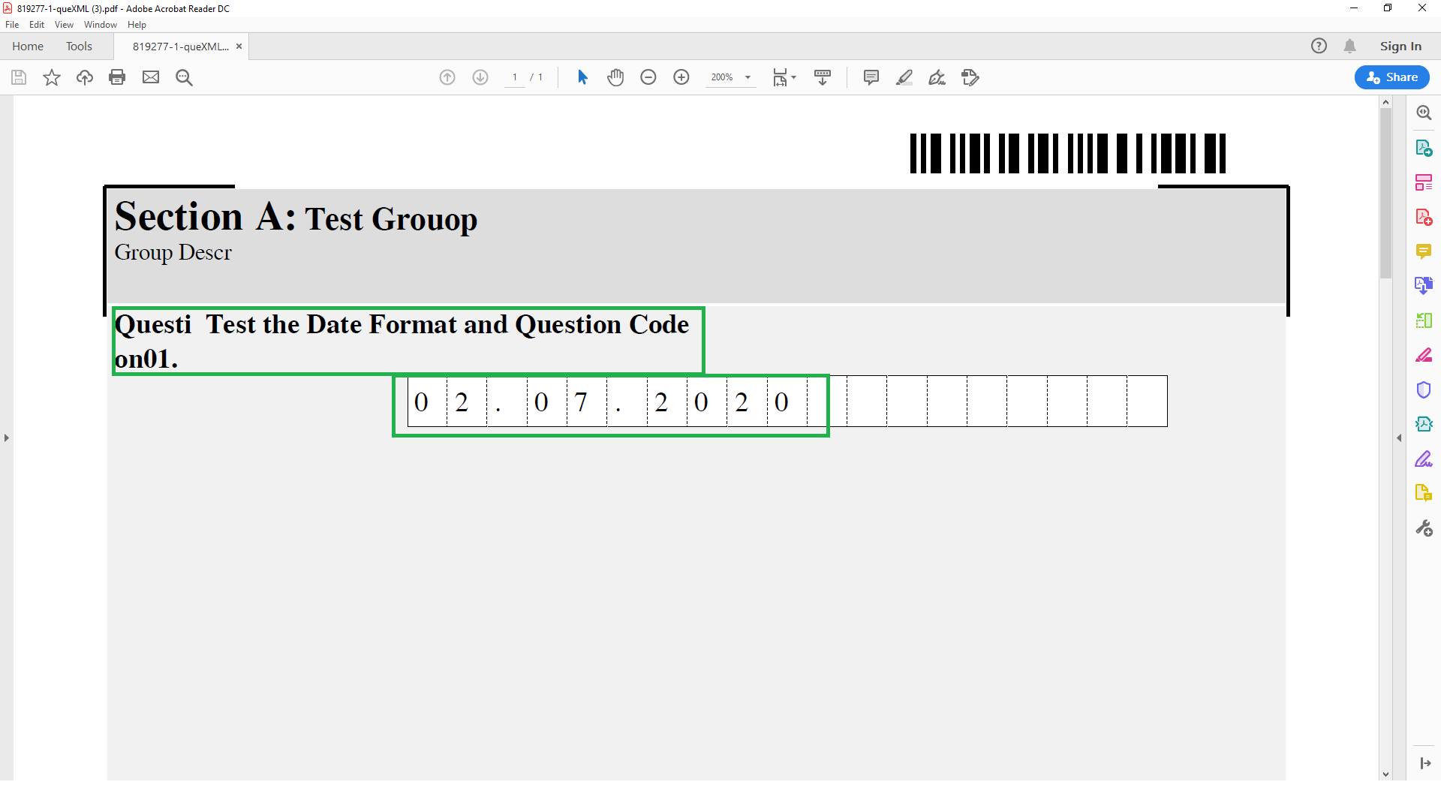1441x791 pixels.
Task: Print the document with printer icon
Action: [117, 77]
